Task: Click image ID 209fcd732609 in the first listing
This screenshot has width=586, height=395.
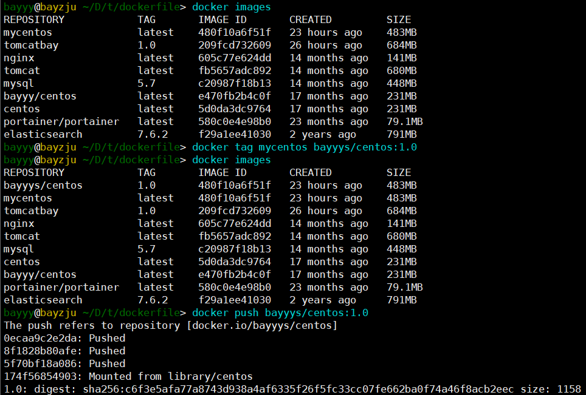Action: coord(235,45)
